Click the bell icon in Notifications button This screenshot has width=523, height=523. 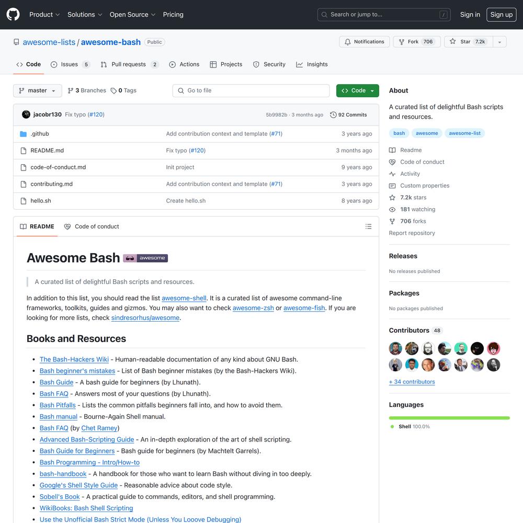point(348,42)
